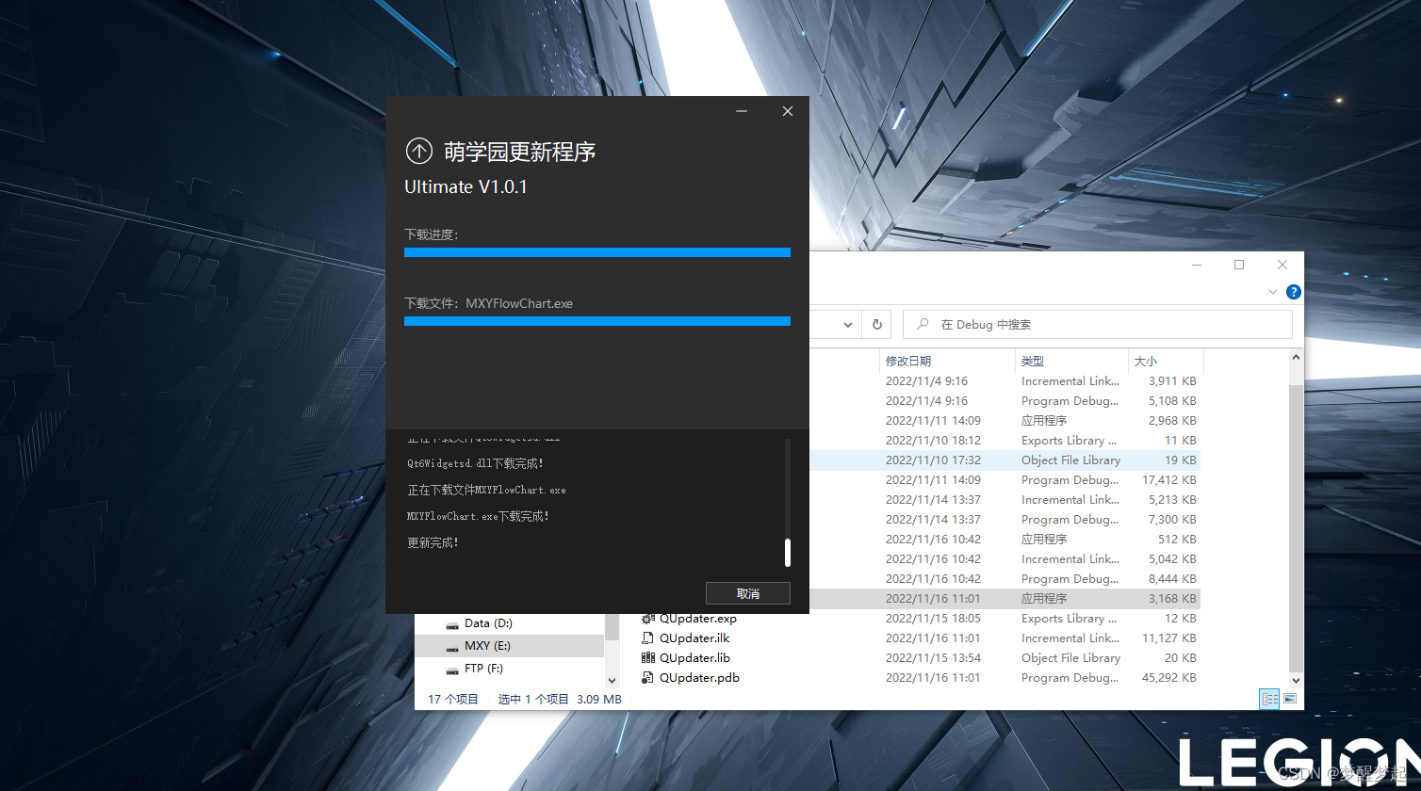Image resolution: width=1421 pixels, height=791 pixels.
Task: Click the 2022/11/15 13:54 date cell
Action: click(933, 658)
